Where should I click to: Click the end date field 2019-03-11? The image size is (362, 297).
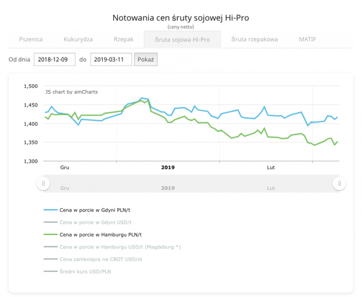tap(111, 59)
